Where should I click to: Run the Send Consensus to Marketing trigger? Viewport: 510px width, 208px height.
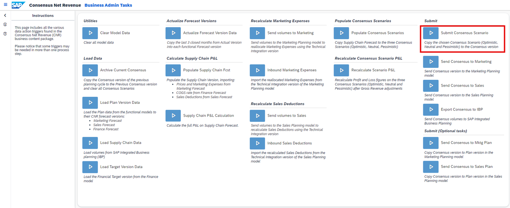tap(431, 62)
